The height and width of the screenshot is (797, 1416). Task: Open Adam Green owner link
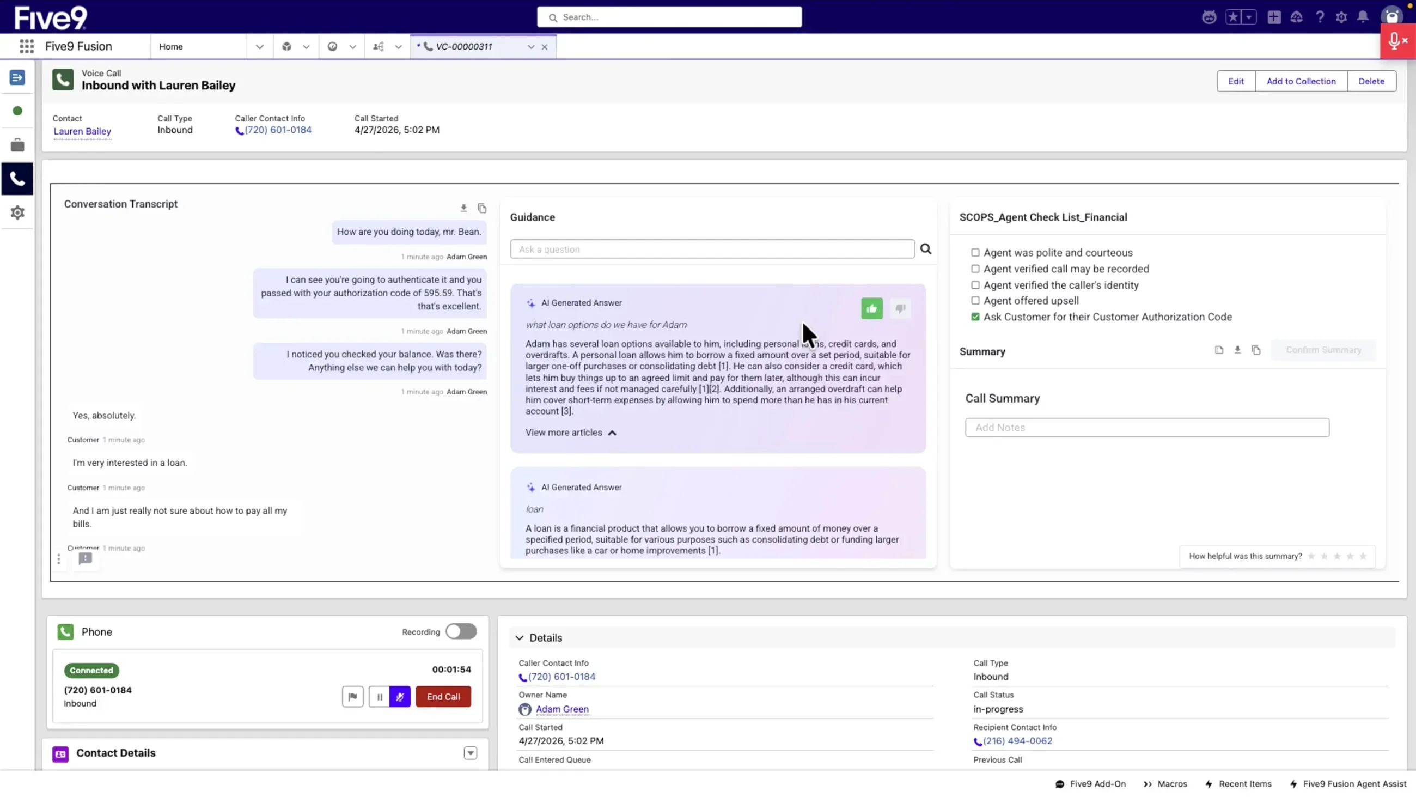562,709
